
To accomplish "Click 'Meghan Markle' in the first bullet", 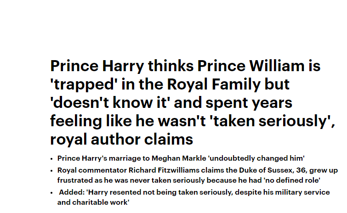I will pyautogui.click(x=179, y=158).
